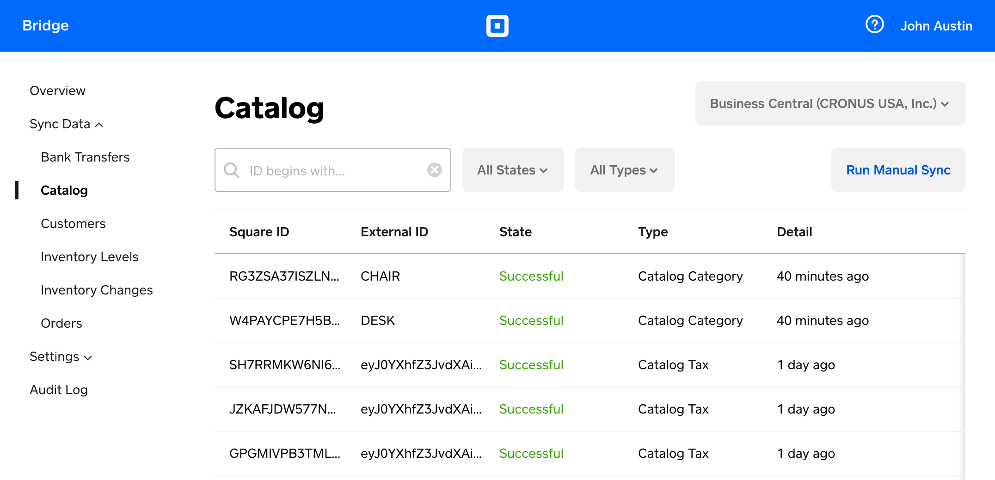Click the search magnifier icon
995x480 pixels.
232,170
